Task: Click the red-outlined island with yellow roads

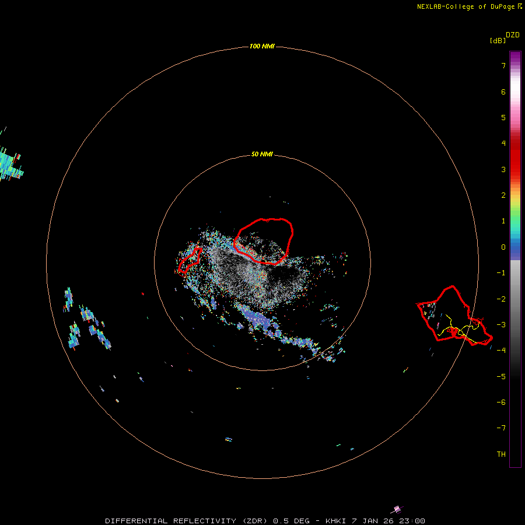Action: (454, 316)
